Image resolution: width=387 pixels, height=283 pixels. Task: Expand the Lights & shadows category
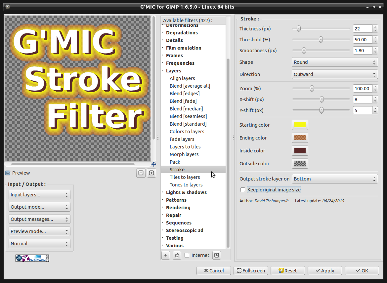(x=162, y=192)
